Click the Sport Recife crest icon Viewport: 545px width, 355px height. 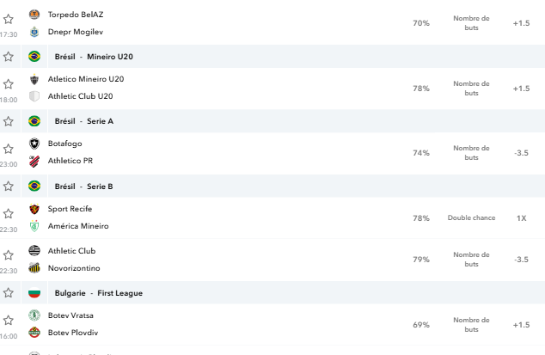pyautogui.click(x=34, y=209)
